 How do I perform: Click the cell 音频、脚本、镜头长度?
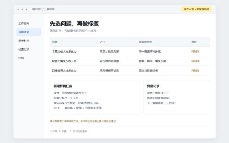coord(152,61)
